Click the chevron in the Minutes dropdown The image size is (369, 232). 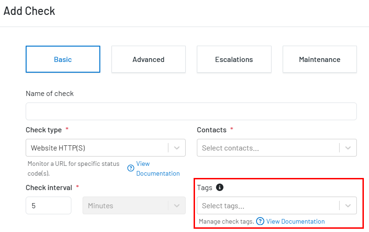[x=177, y=205]
